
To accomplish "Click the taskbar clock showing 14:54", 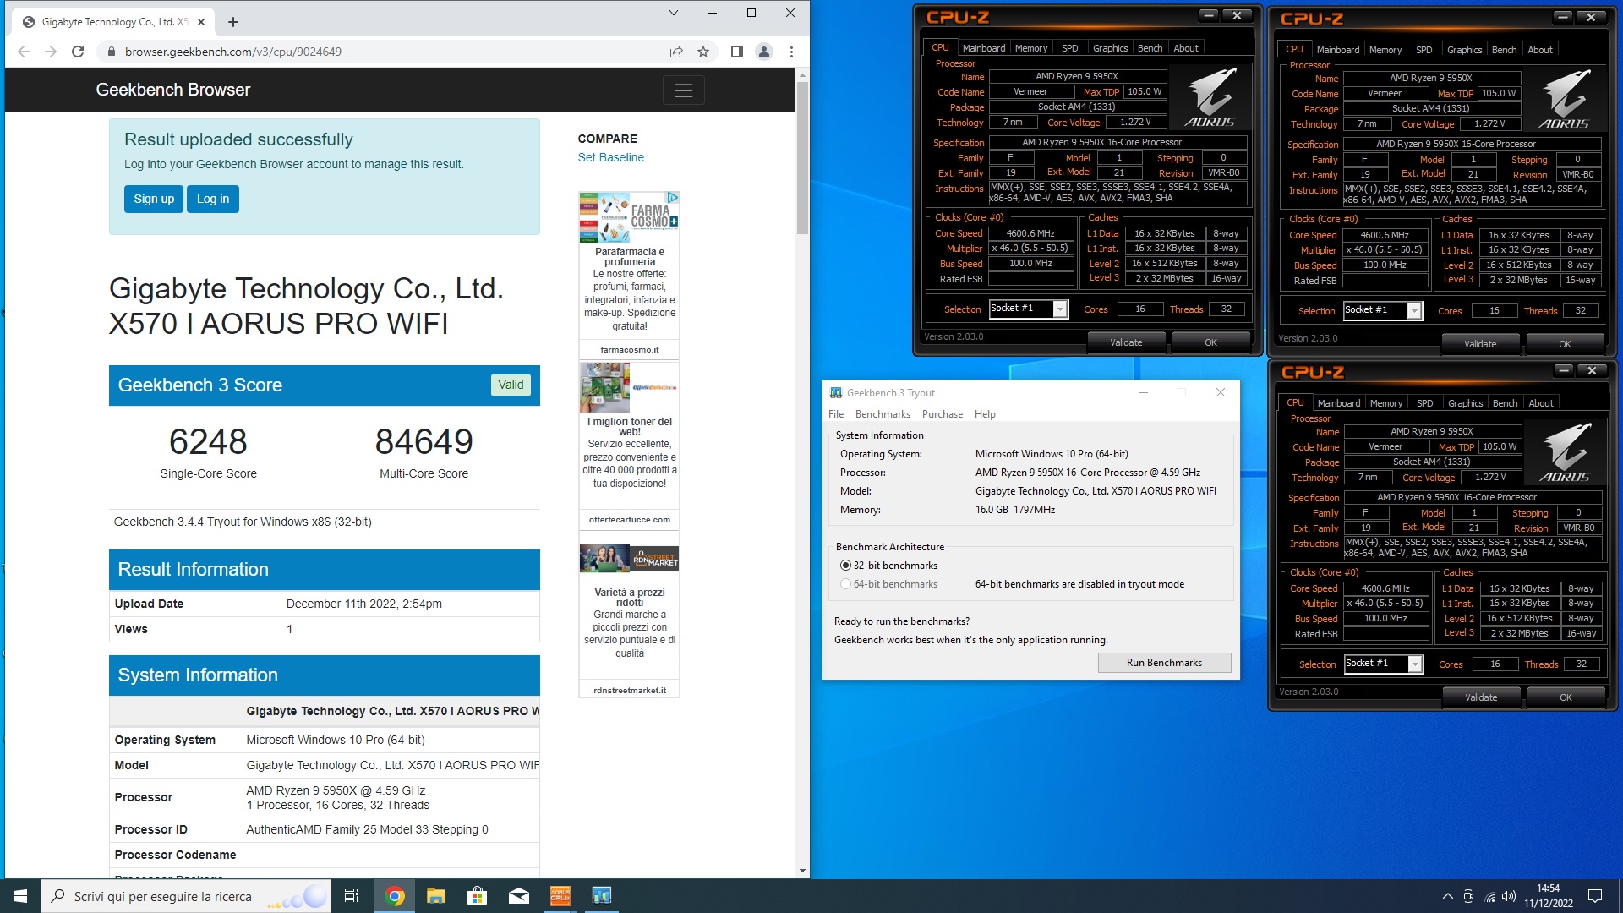I will tap(1549, 896).
